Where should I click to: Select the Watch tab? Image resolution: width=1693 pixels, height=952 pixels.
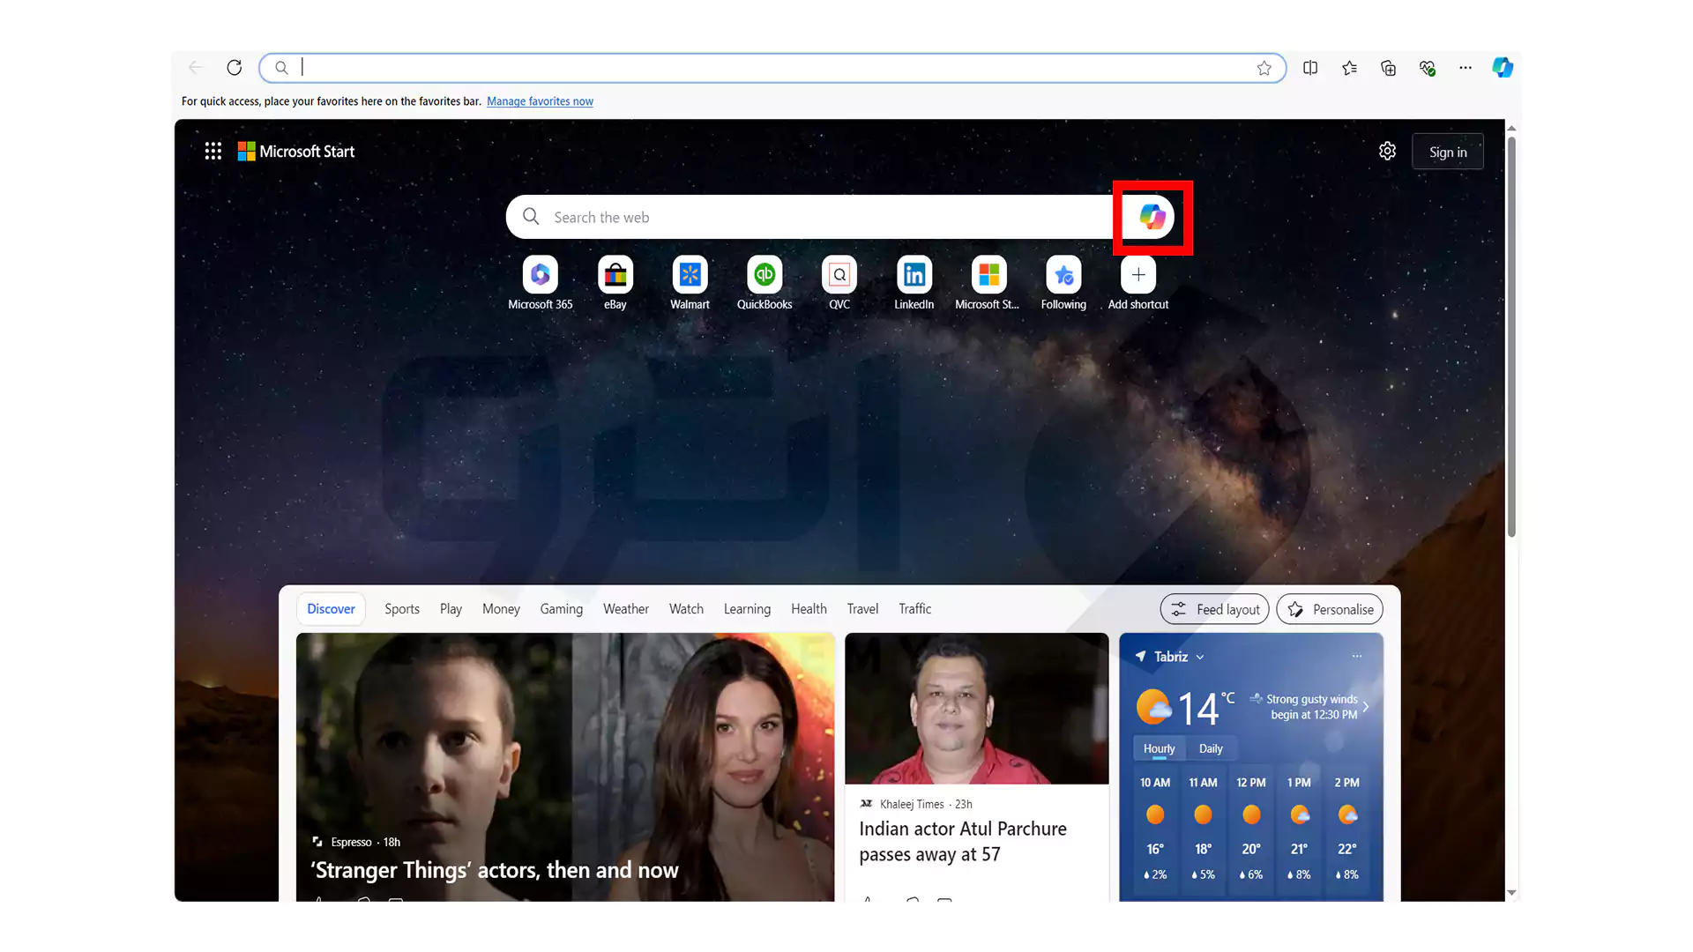(x=686, y=609)
